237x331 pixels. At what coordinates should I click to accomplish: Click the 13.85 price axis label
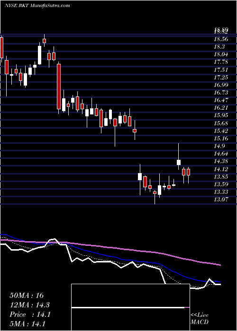pyautogui.click(x=221, y=176)
